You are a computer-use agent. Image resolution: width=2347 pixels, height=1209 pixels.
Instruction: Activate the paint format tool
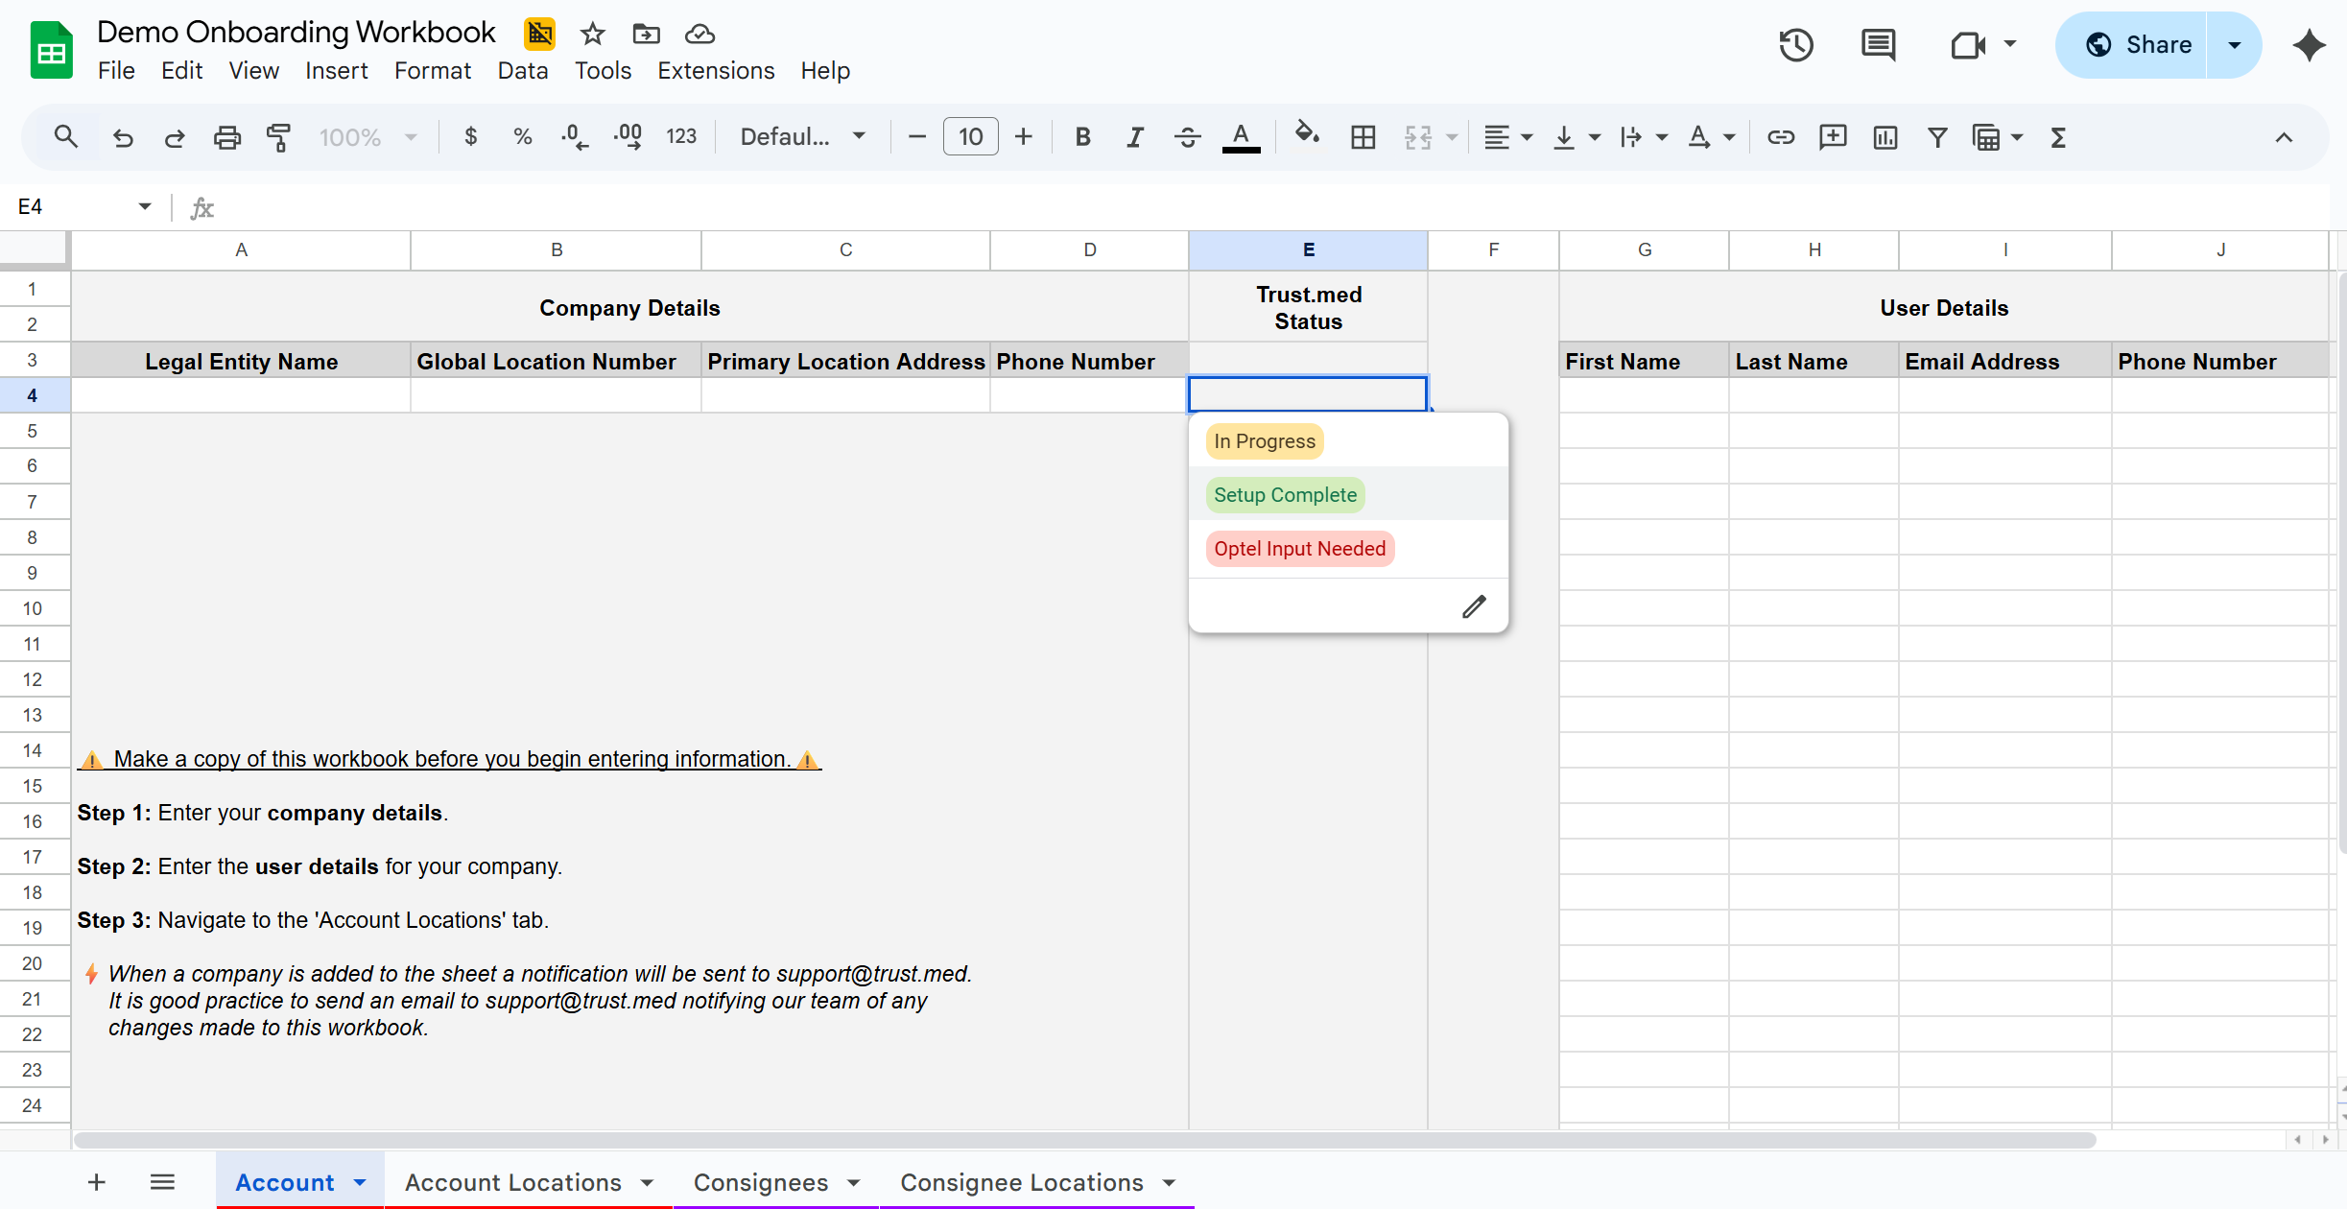(278, 137)
